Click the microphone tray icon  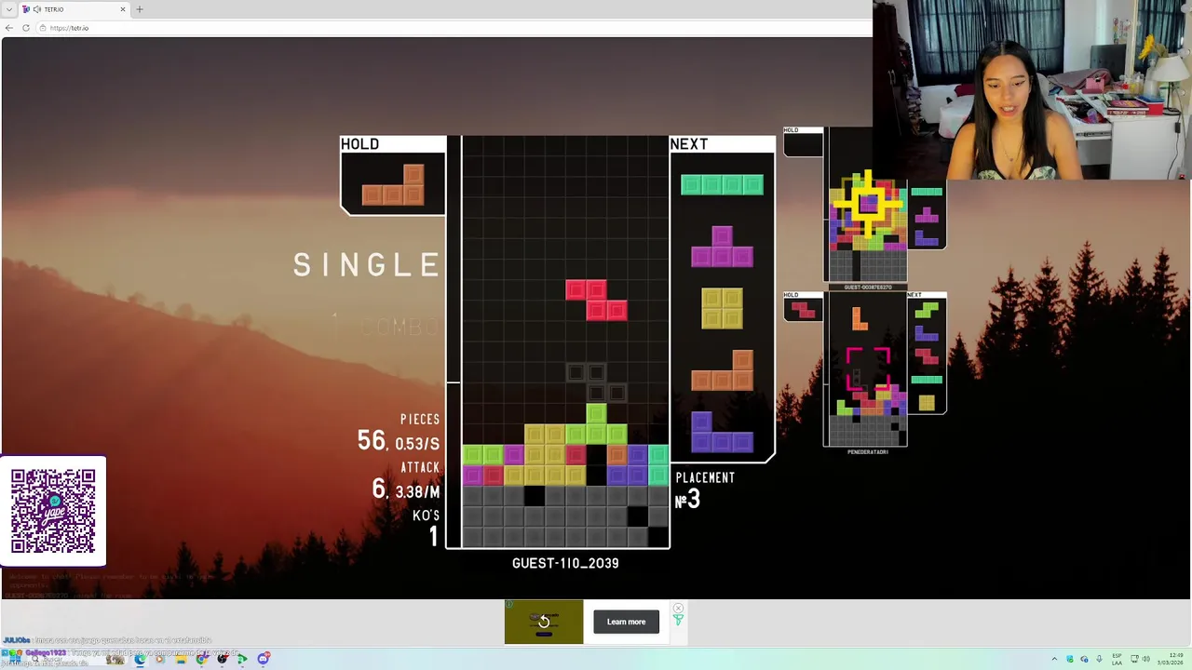(1099, 659)
